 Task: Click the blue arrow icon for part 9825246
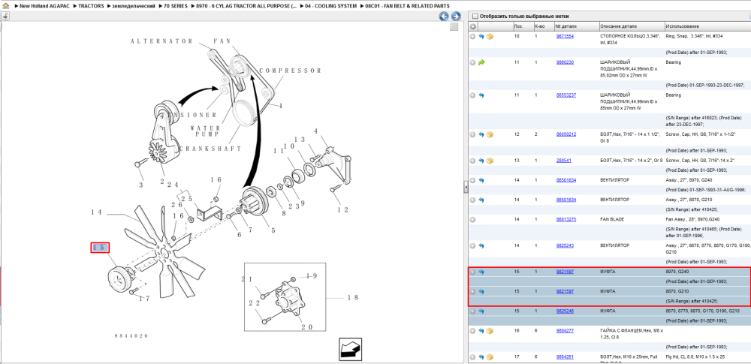tap(481, 311)
